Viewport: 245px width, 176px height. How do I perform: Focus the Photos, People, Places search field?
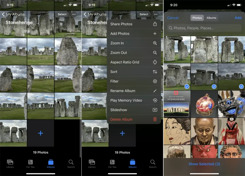coord(204,28)
